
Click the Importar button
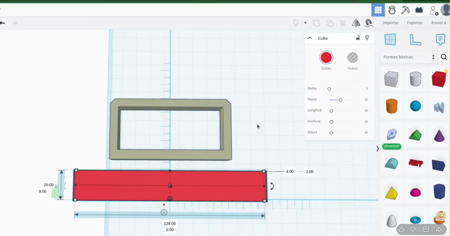(x=390, y=23)
